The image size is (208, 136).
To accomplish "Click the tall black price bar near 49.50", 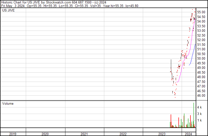I will click(171, 64).
